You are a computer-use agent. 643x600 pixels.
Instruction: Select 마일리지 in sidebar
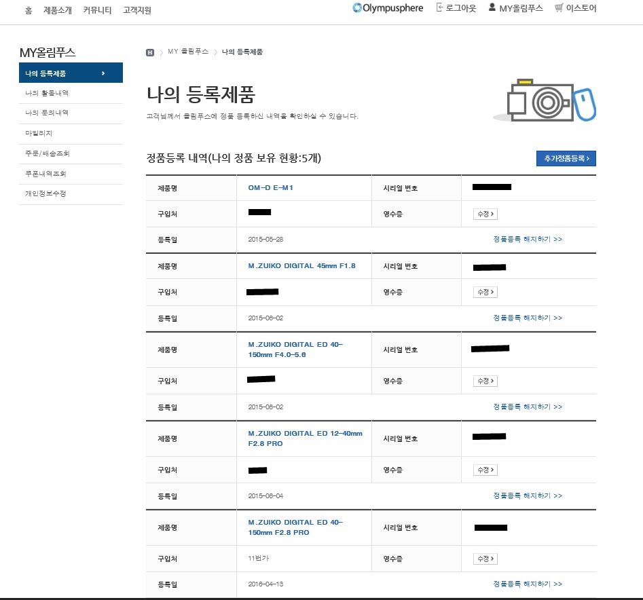(39, 134)
